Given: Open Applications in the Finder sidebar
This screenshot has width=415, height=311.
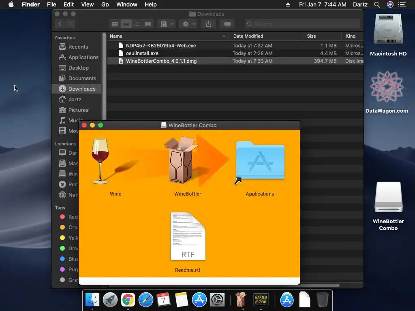Looking at the screenshot, I should 77,57.
